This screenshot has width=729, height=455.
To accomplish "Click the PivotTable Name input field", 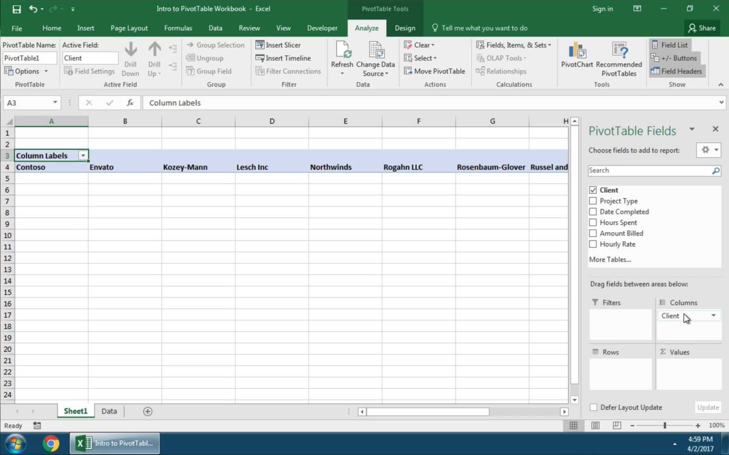I will pos(30,58).
